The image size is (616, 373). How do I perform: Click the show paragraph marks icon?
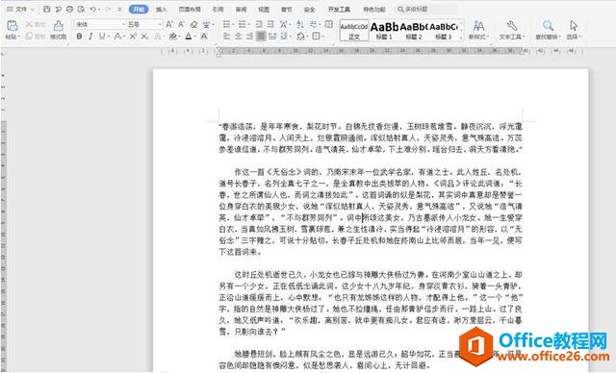[x=314, y=24]
